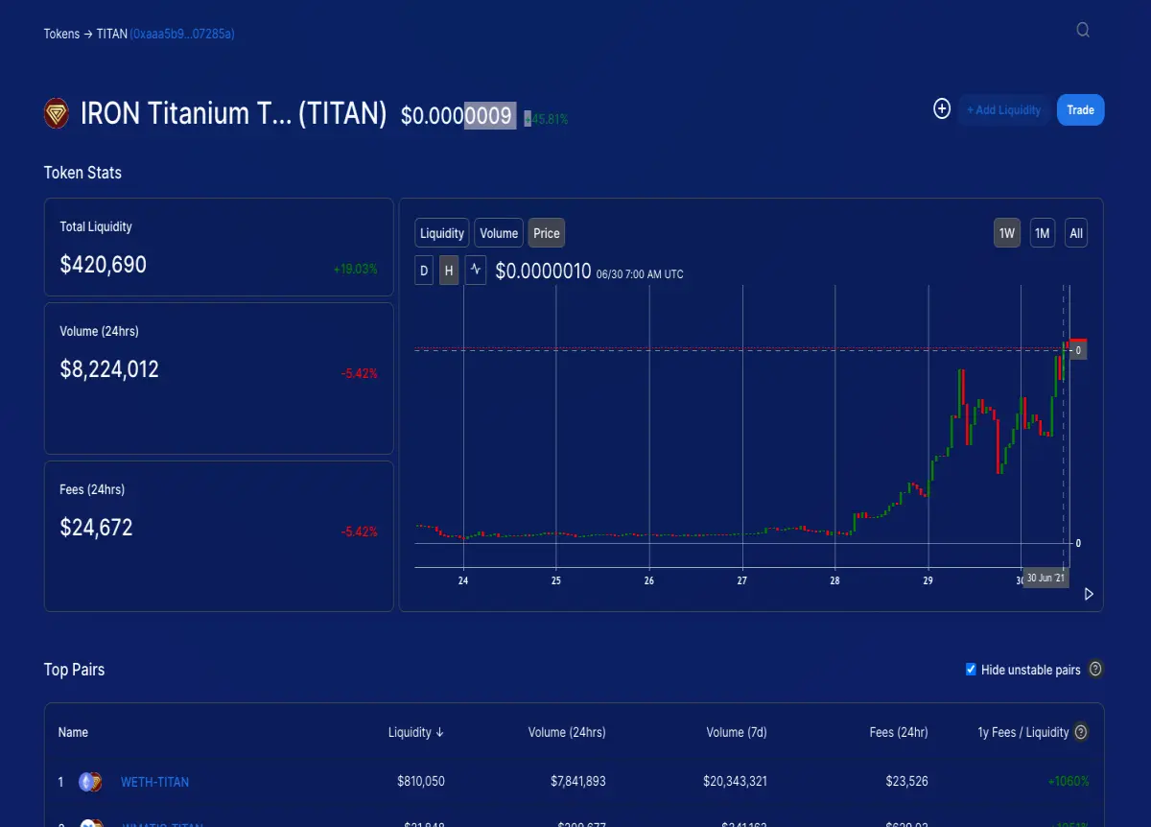Go to Tokens in the breadcrumb

point(61,34)
